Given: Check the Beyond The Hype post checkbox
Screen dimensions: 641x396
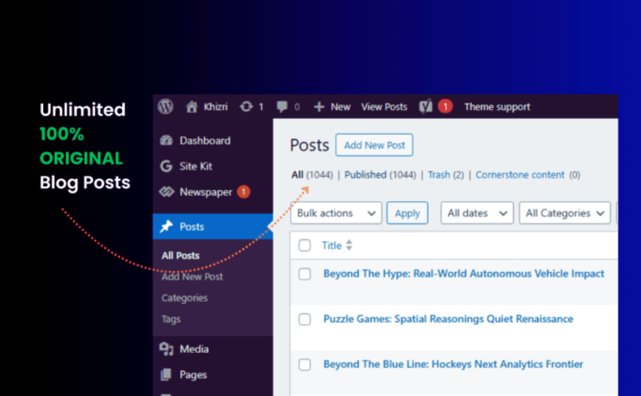Looking at the screenshot, I should click(x=305, y=274).
